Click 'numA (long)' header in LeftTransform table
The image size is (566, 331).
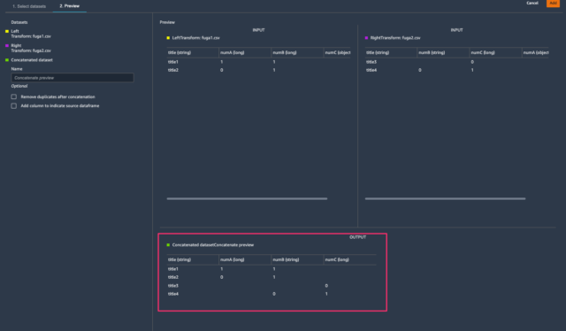pos(245,53)
